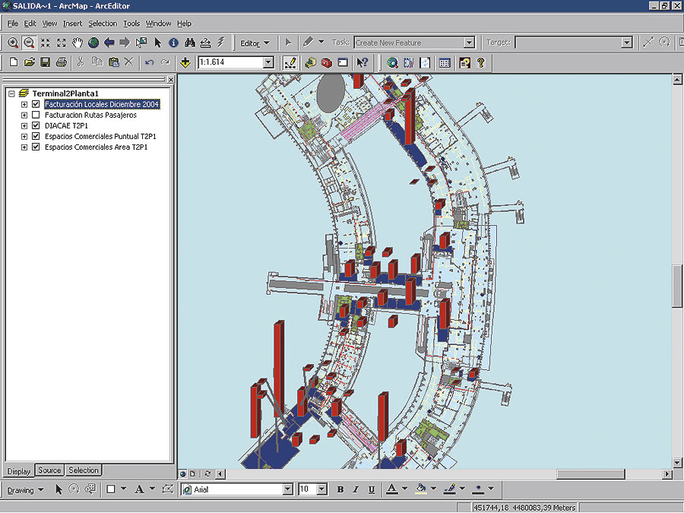This screenshot has height=513, width=684.
Task: Toggle DIACAE T2P1 layer visibility
Action: coord(36,125)
